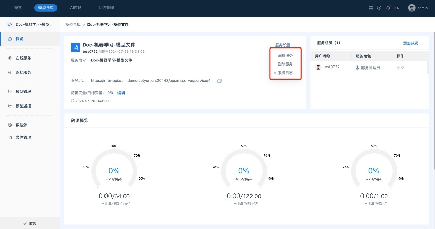Screen dimensions: 435x229
Task: Click the home icon in sidebar header
Action: pos(10,25)
